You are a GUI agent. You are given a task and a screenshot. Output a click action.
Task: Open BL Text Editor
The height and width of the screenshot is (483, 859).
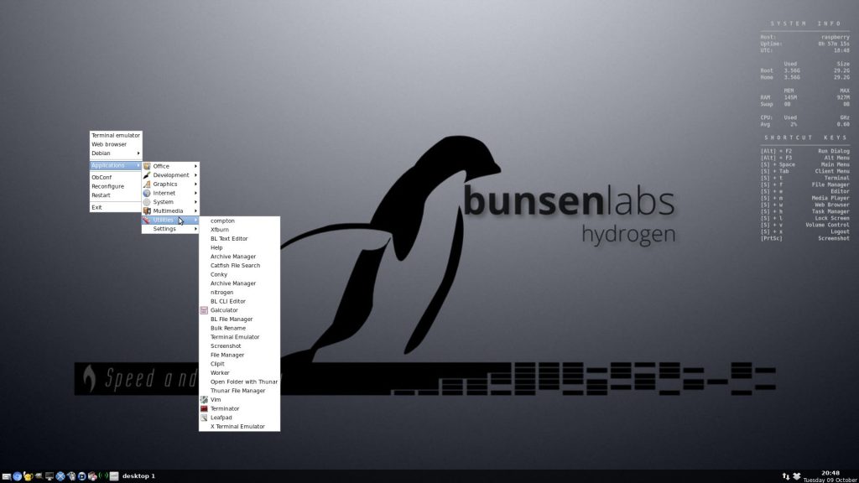coord(239,239)
